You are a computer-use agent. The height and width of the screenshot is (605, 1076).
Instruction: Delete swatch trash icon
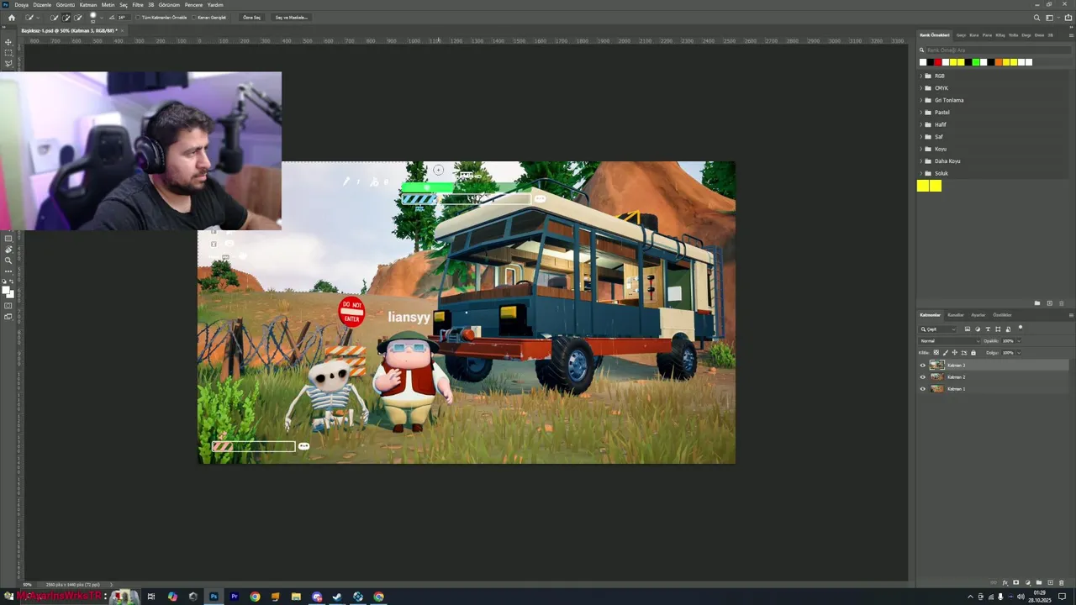1062,303
